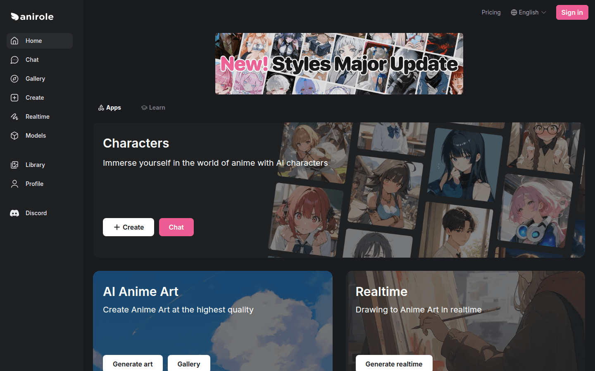
Task: Click the Gallery sidebar icon
Action: (14, 79)
